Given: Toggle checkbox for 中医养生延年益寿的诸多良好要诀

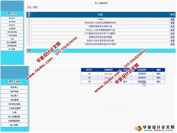Looking at the screenshot, I should [x=29, y=44].
